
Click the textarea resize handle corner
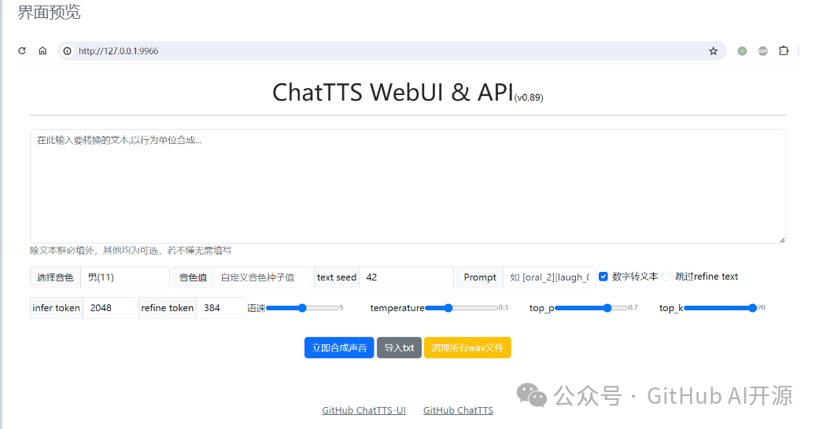pyautogui.click(x=782, y=240)
